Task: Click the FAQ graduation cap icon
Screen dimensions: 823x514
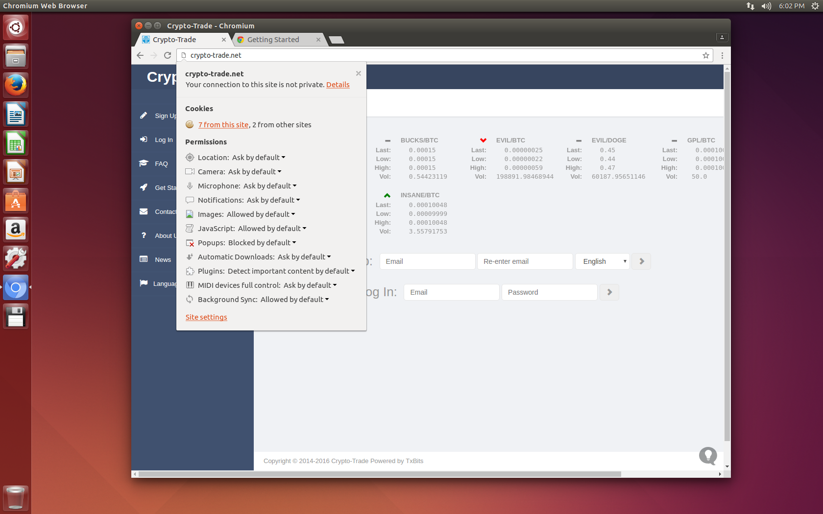Action: [x=144, y=164]
